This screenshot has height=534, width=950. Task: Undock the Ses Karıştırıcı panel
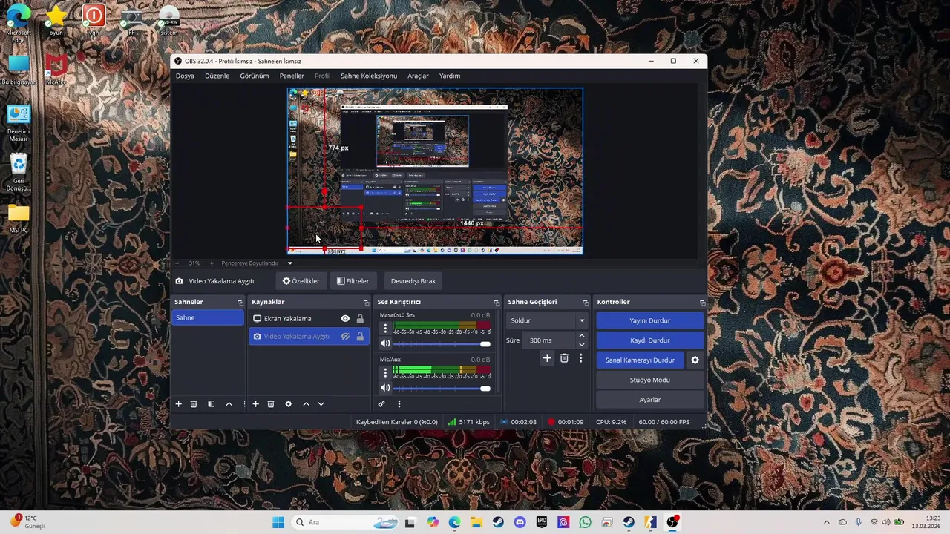(x=497, y=303)
